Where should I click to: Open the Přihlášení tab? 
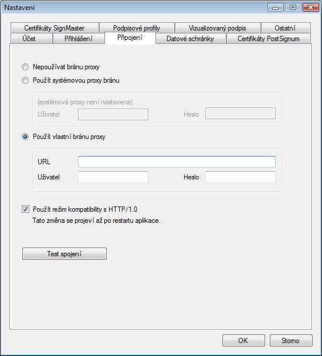click(79, 39)
